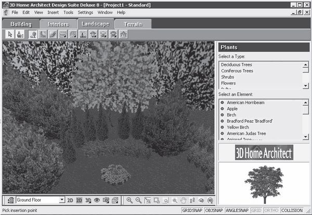The width and height of the screenshot is (312, 215).
Task: Toggle COLLISION in status bar
Action: [x=292, y=211]
